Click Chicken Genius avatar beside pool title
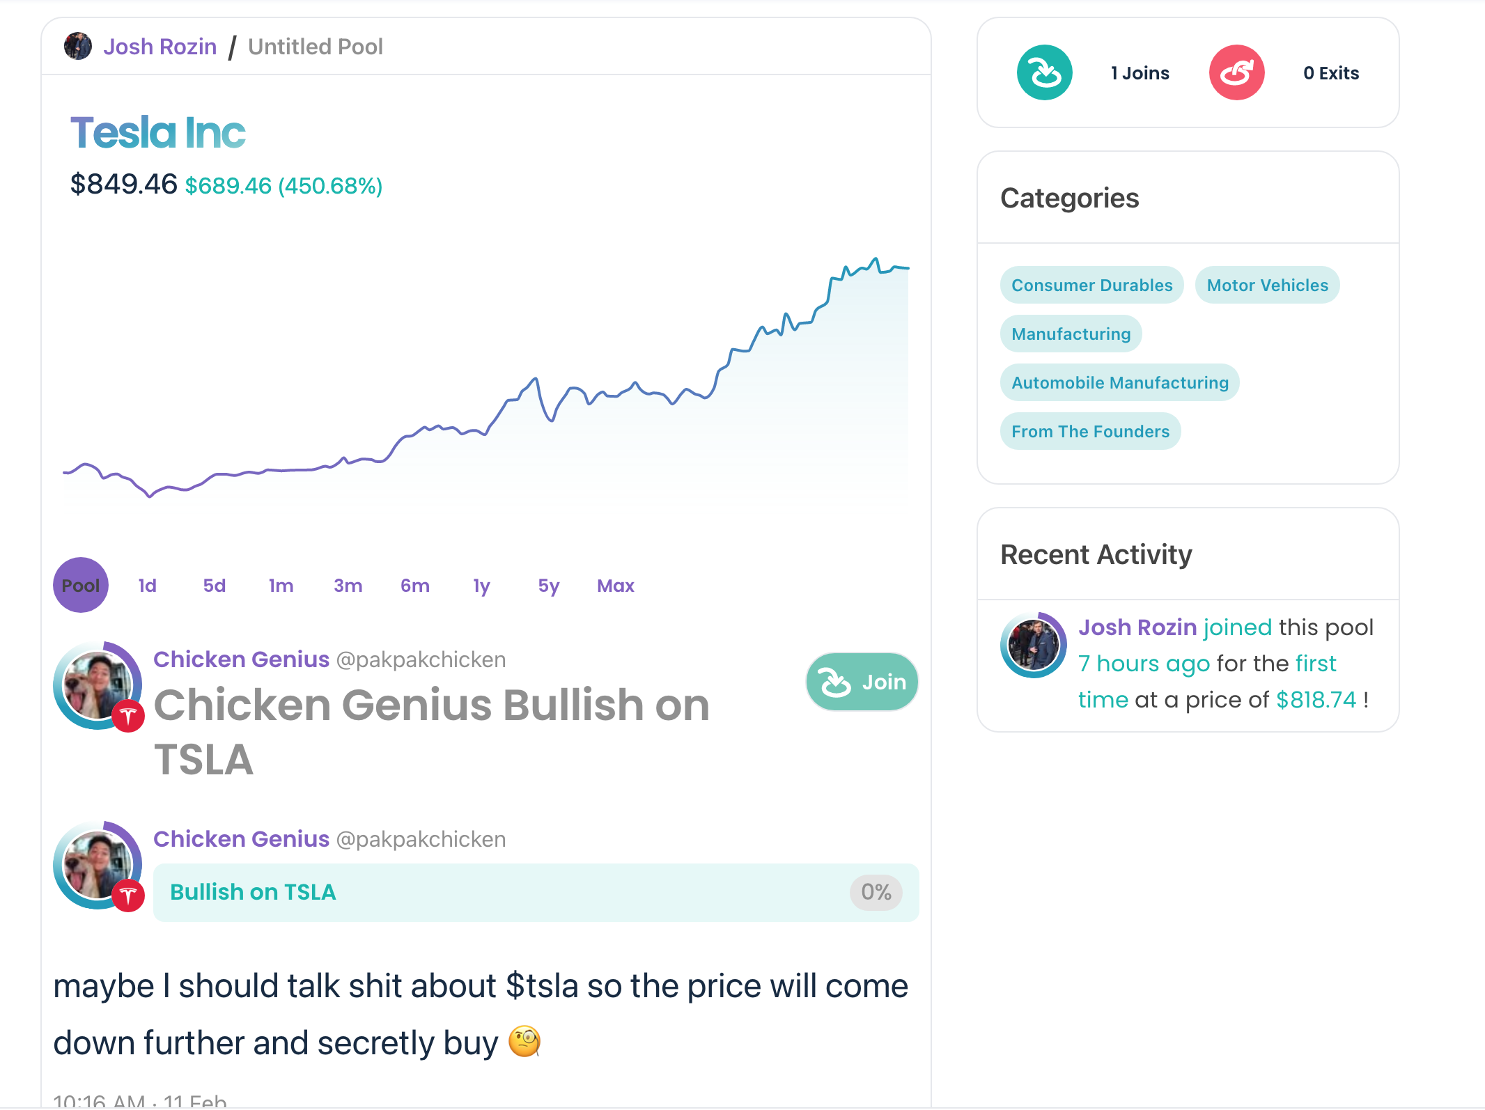Screen dimensions: 1485x1110 pos(98,685)
